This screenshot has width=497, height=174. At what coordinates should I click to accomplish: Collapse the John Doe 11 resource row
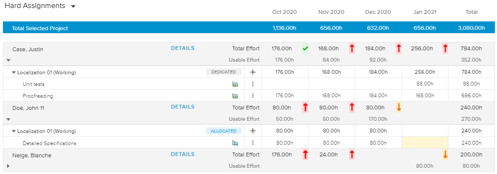click(x=8, y=119)
